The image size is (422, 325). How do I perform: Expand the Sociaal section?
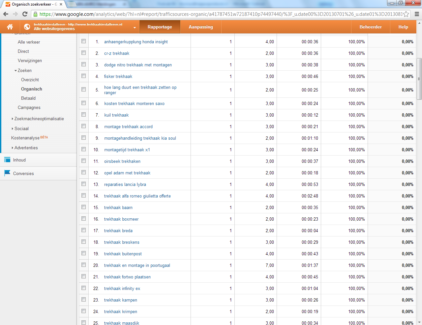tap(13, 129)
